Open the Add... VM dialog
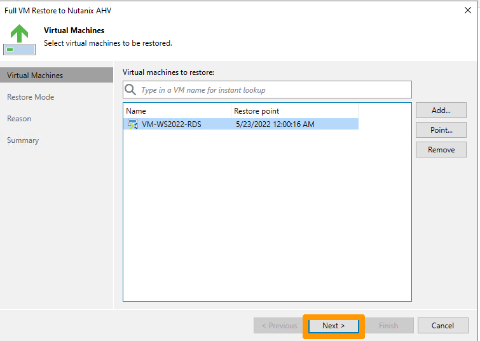480x341 pixels. (441, 110)
